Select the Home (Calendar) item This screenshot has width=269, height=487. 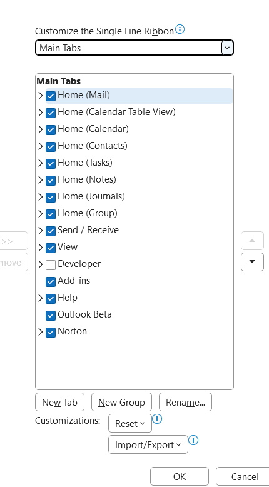click(93, 129)
